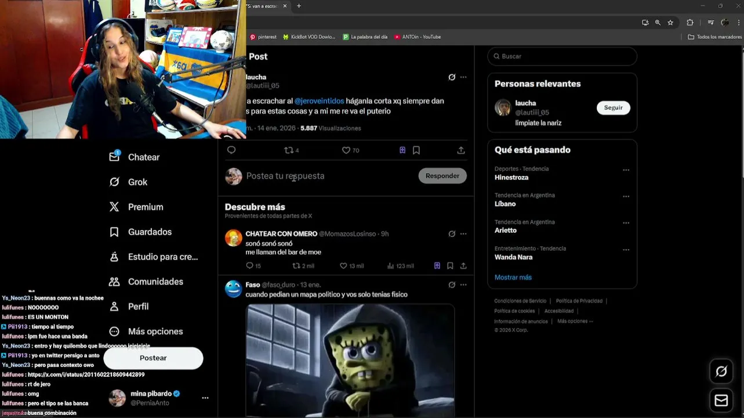Open Política de Privacidad footer link
The width and height of the screenshot is (744, 418).
pos(579,301)
